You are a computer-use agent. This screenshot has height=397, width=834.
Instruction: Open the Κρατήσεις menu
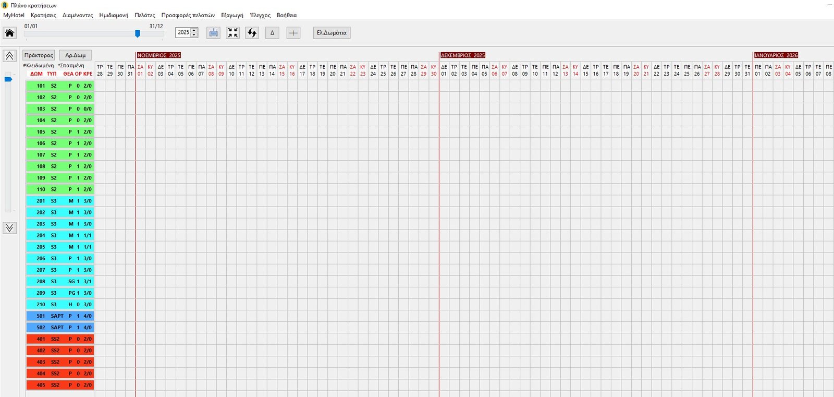coord(43,15)
